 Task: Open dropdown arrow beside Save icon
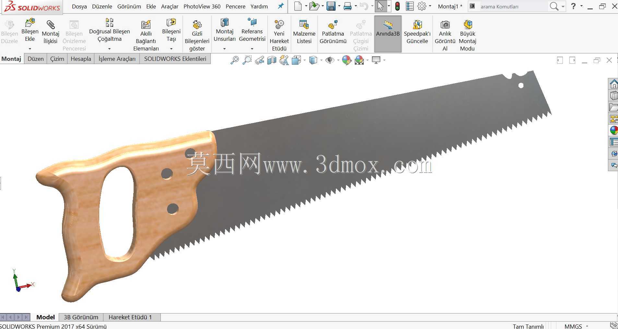point(339,6)
